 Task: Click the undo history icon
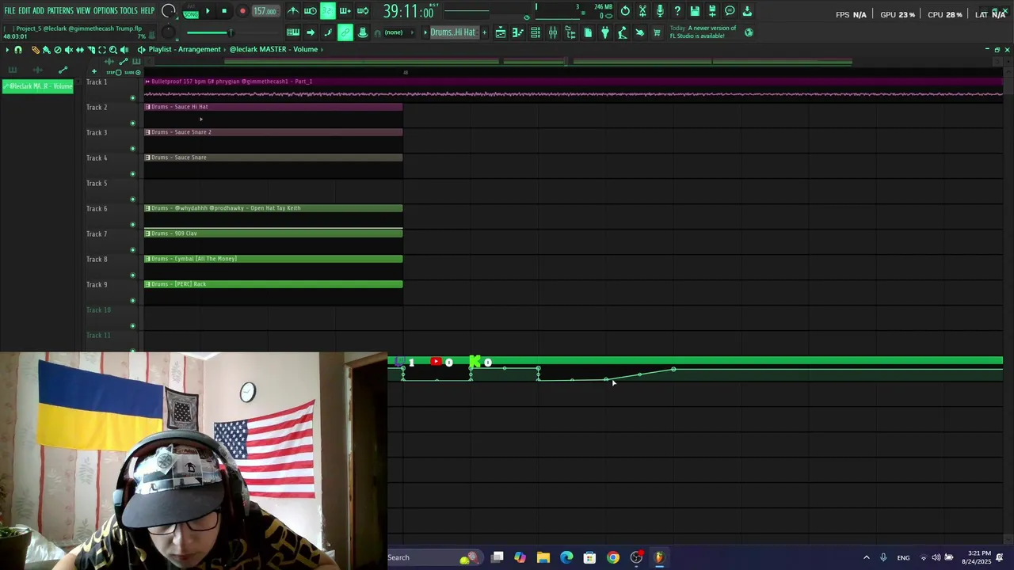pos(626,11)
